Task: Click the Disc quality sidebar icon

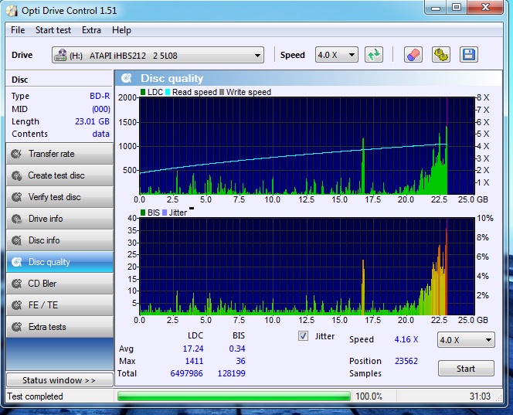Action: (16, 262)
